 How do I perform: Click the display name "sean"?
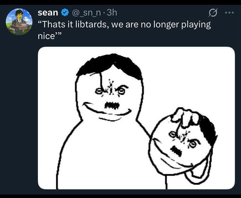coord(48,13)
